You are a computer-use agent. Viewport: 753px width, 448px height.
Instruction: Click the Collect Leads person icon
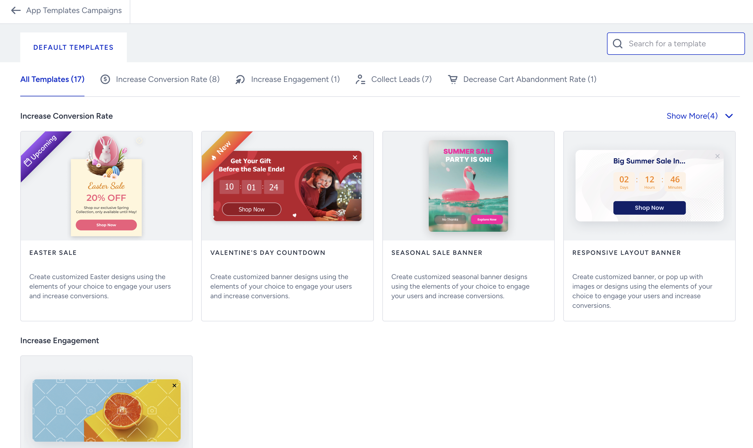pyautogui.click(x=360, y=79)
